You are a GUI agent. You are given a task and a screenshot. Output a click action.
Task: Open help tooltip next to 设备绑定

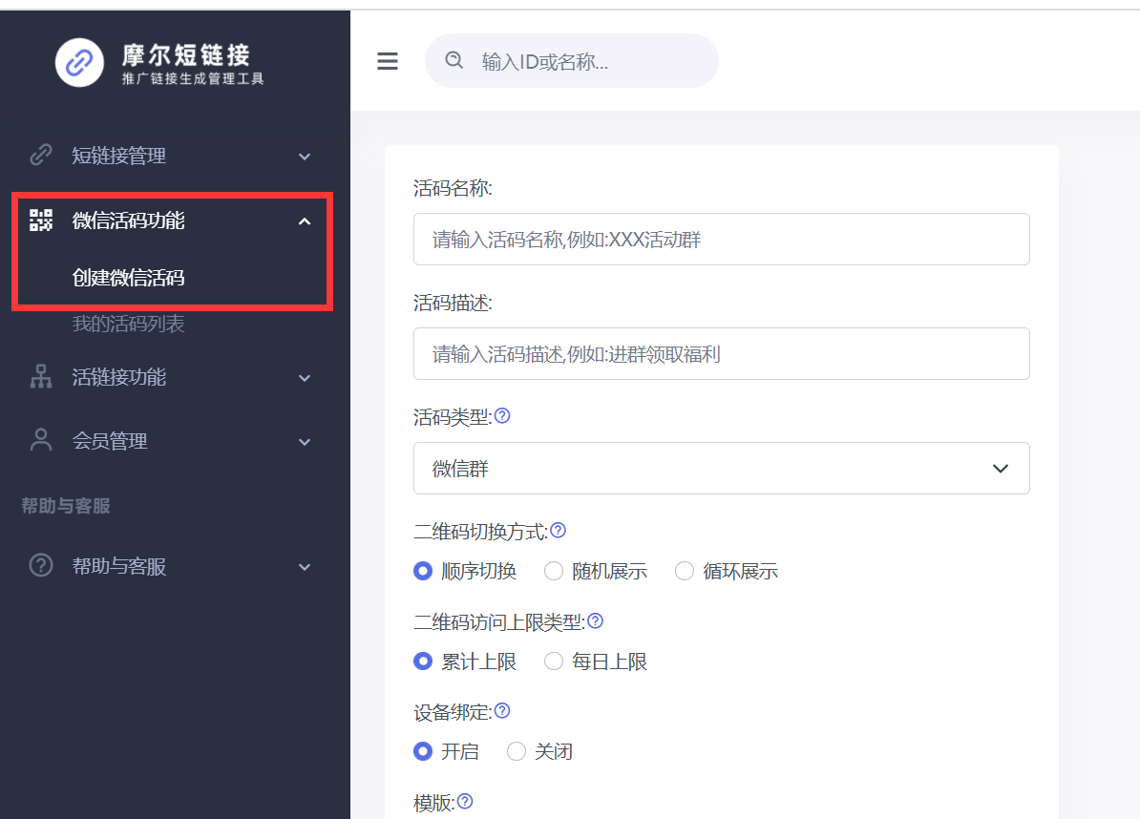coord(502,711)
